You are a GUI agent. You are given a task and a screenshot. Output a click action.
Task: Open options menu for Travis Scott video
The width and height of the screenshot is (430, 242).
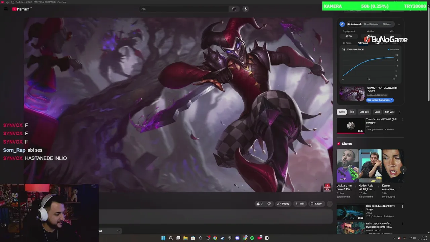point(402,120)
